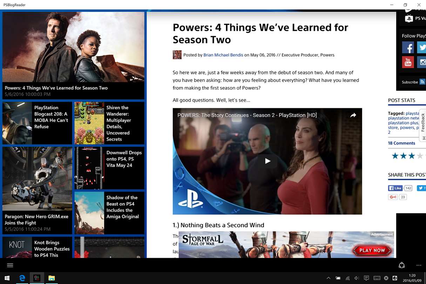Image resolution: width=426 pixels, height=284 pixels.
Task: Click PLAY NOW on Stormfall ad
Action: click(x=372, y=250)
